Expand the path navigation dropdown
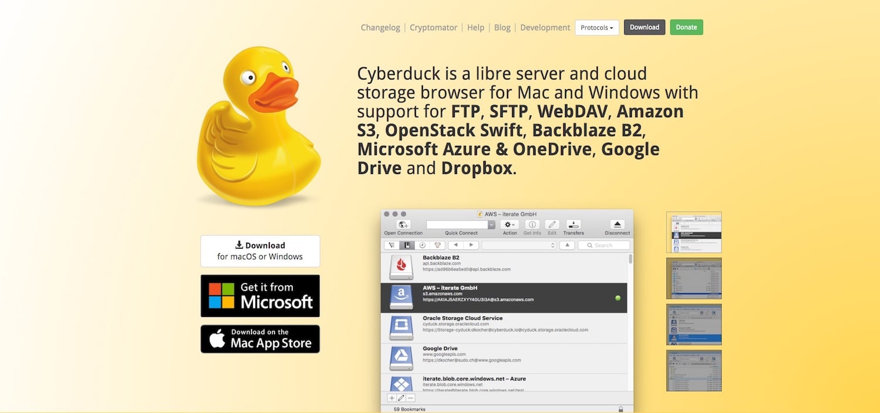This screenshot has width=880, height=413. 553,245
